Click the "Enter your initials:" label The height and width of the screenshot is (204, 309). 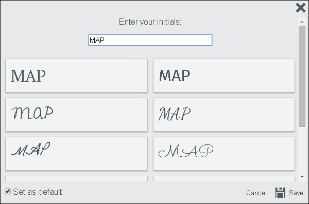click(150, 22)
